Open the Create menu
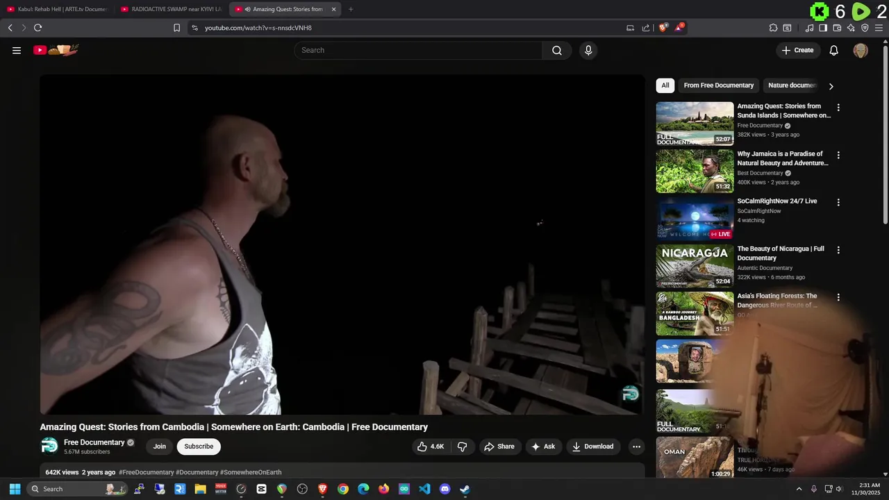Screen dimensions: 889x500 pos(797,50)
